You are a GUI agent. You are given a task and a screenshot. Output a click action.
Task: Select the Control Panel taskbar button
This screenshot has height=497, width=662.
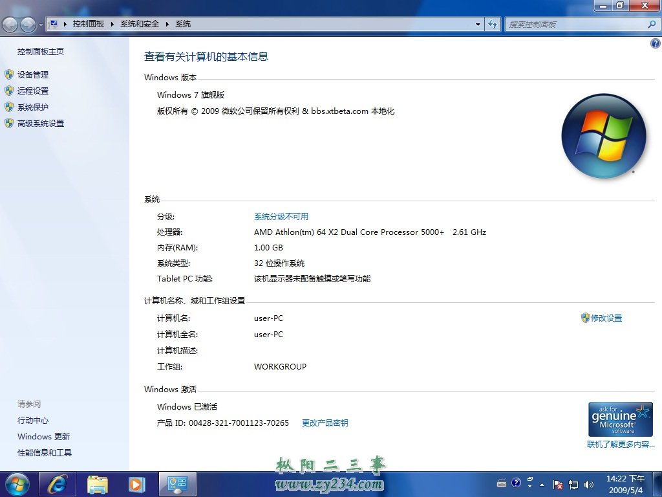coord(177,484)
